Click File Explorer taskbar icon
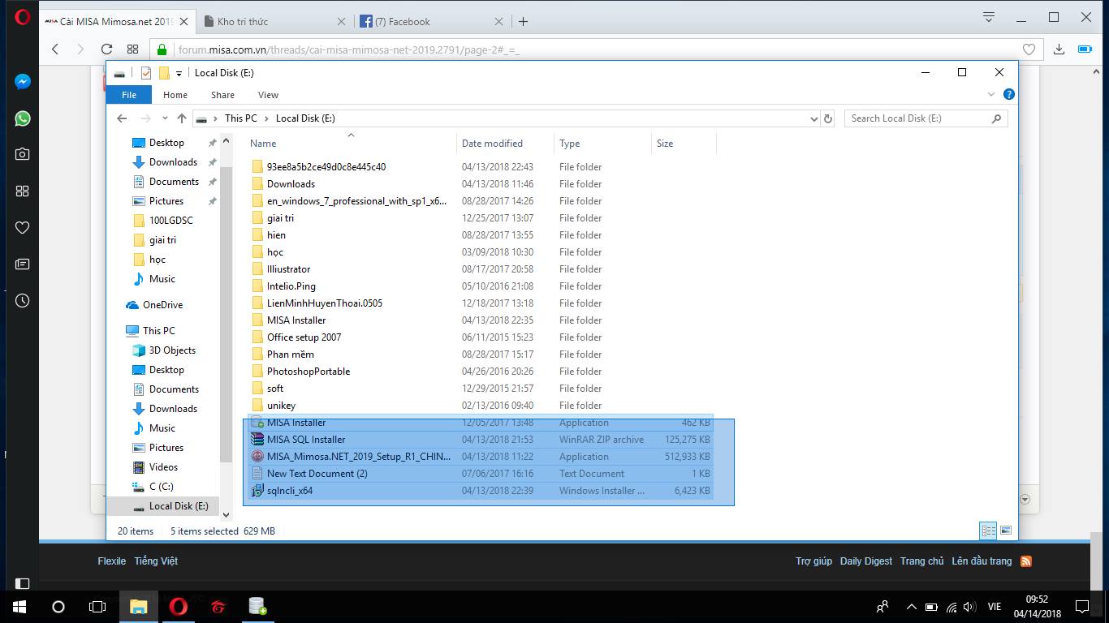Screen dimensions: 1109x623 [139, 607]
